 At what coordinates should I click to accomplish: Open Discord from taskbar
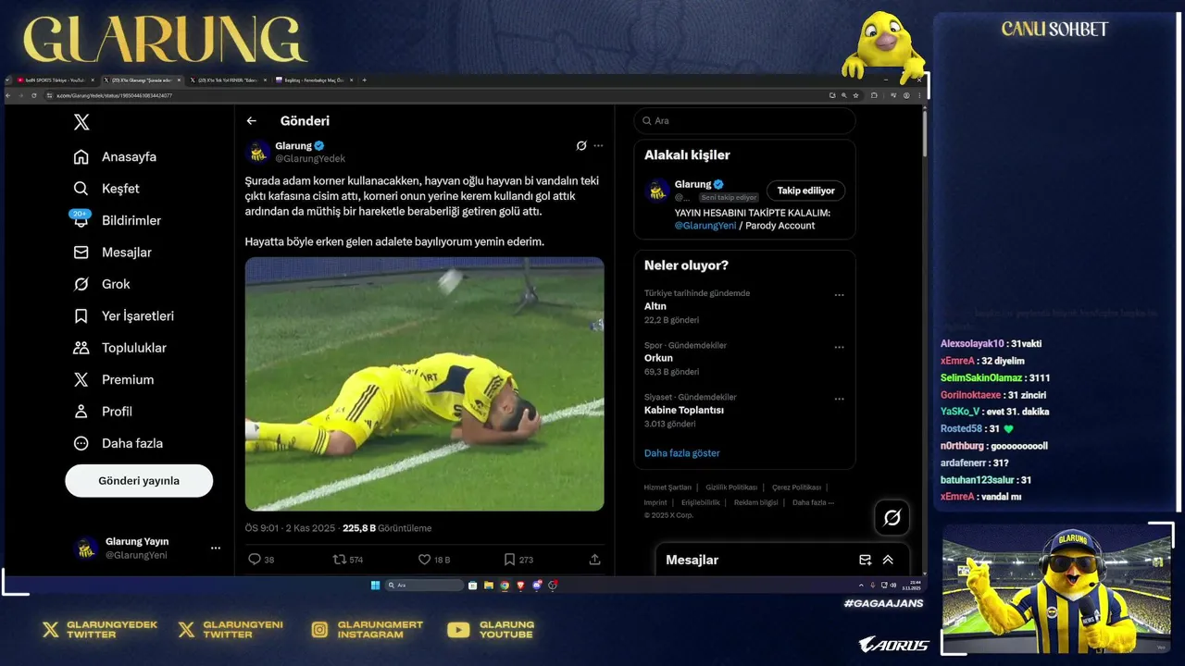[537, 586]
